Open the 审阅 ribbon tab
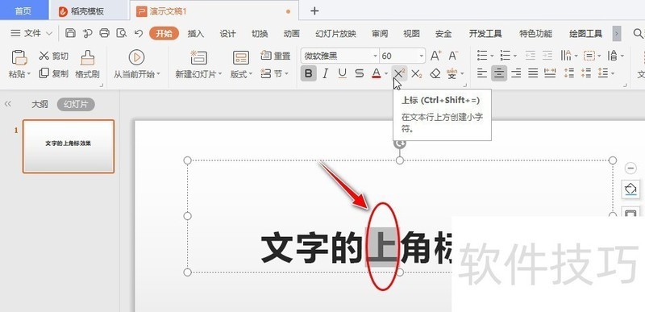The width and height of the screenshot is (645, 312). point(380,34)
